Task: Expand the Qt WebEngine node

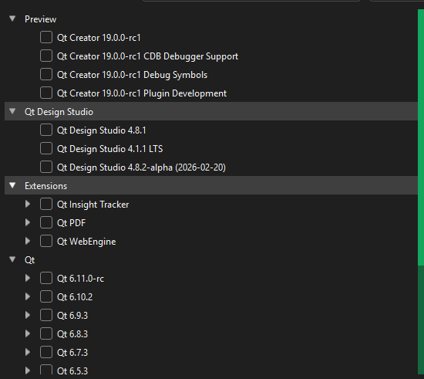Action: click(x=28, y=241)
